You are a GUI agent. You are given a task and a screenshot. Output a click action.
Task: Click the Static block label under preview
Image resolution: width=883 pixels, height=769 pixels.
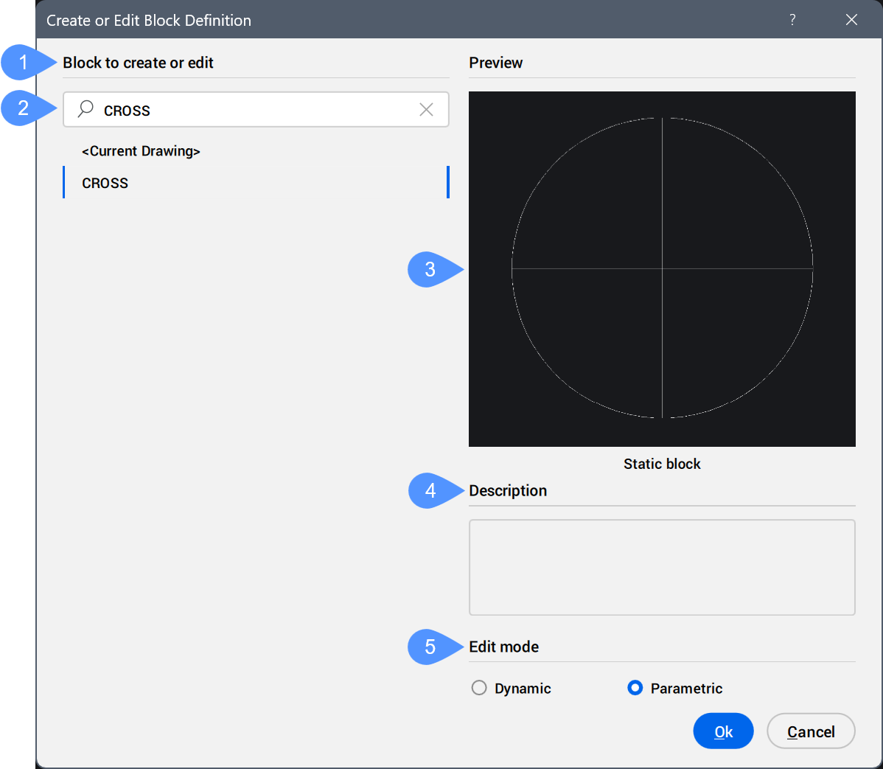[662, 464]
